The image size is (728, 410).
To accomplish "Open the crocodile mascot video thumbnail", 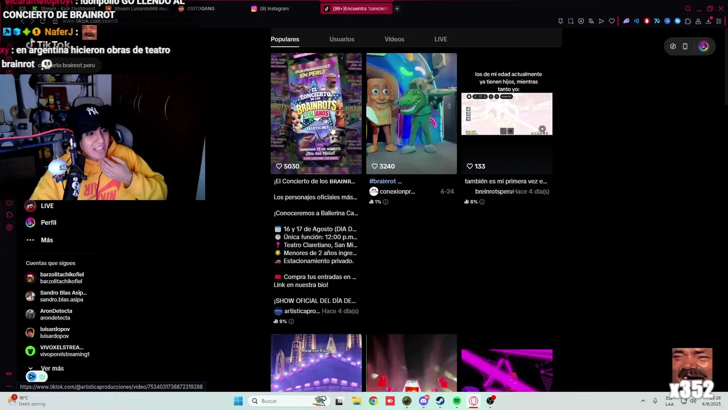I will tap(411, 113).
